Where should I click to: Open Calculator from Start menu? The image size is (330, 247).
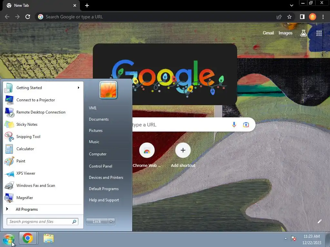pyautogui.click(x=44, y=149)
